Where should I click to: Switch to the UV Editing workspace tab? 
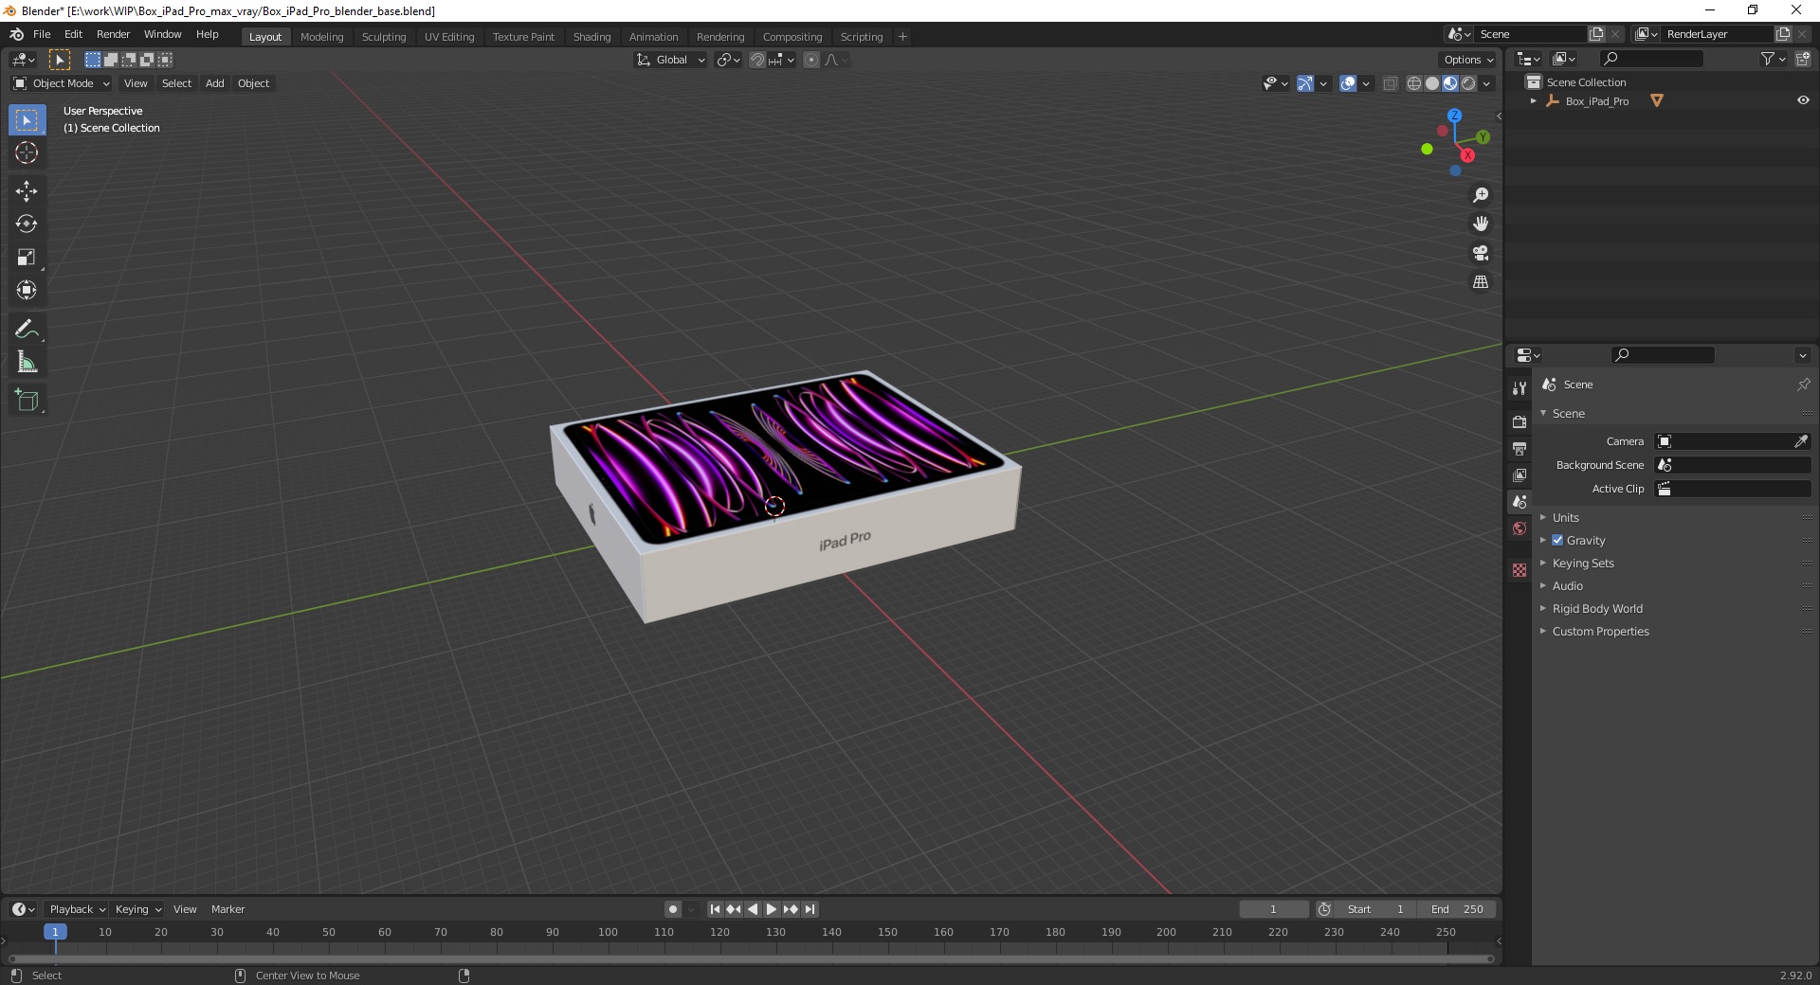click(x=449, y=37)
